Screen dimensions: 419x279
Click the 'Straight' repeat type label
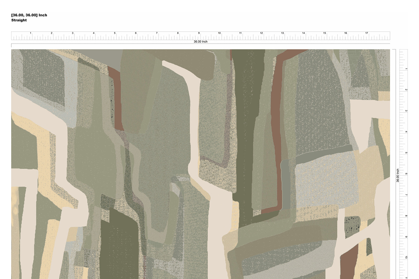pyautogui.click(x=19, y=20)
